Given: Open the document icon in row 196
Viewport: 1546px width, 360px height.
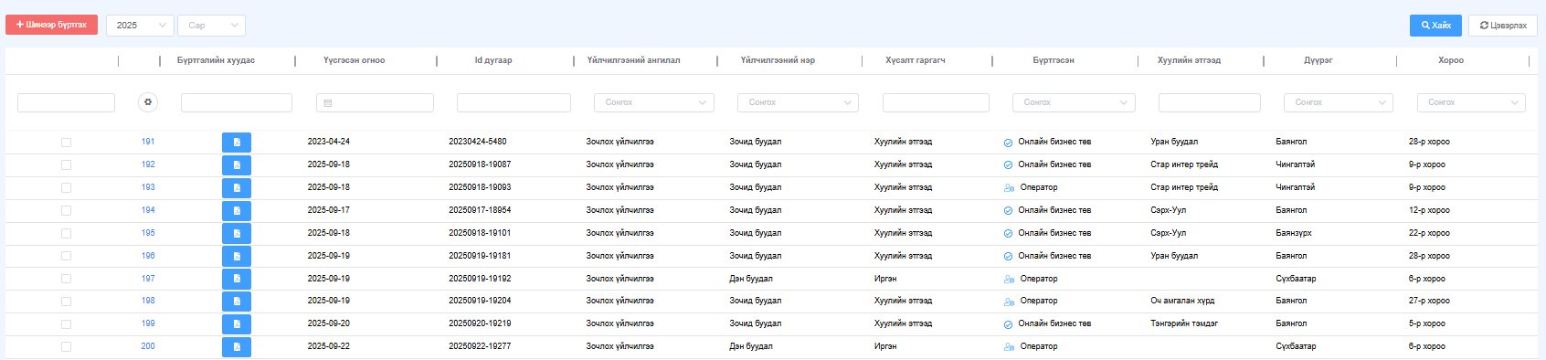Looking at the screenshot, I should pyautogui.click(x=237, y=257).
